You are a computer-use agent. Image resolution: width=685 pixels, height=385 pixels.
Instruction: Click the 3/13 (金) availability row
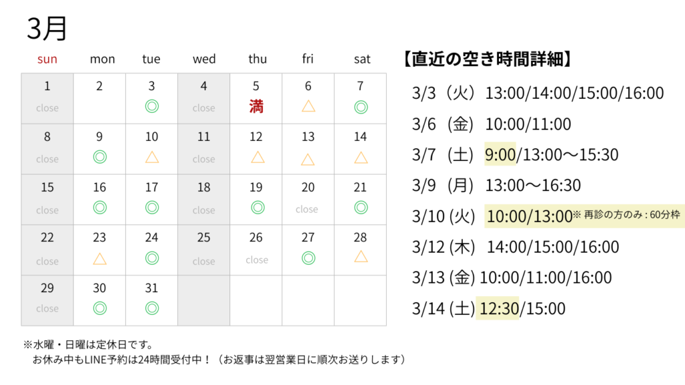[512, 277]
